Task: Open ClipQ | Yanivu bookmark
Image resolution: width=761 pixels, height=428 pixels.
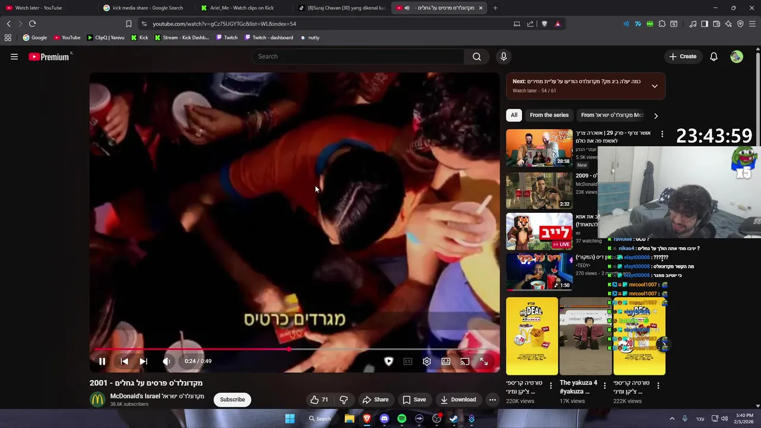Action: tap(105, 37)
